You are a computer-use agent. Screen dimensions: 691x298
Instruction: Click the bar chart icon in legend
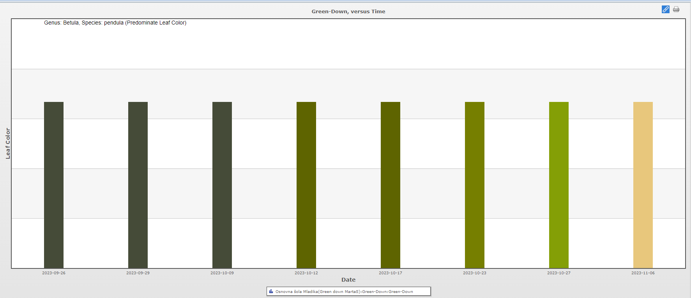tap(271, 291)
